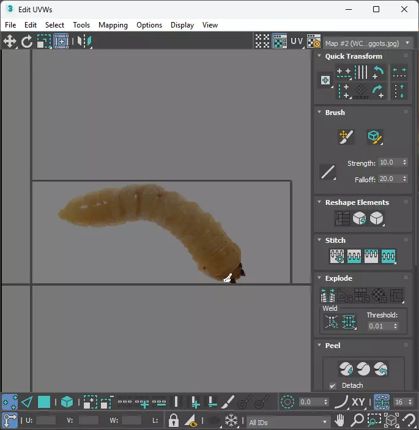Image resolution: width=419 pixels, height=430 pixels.
Task: Rotate 90 degrees counterclockwise around pivot
Action: coord(378,72)
